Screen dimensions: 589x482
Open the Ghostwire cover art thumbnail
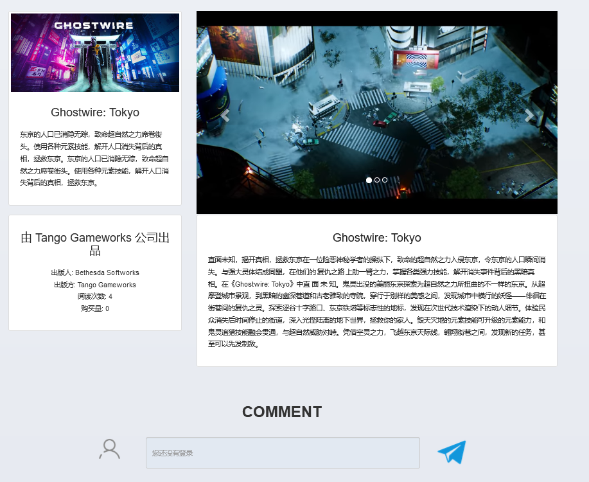(95, 53)
